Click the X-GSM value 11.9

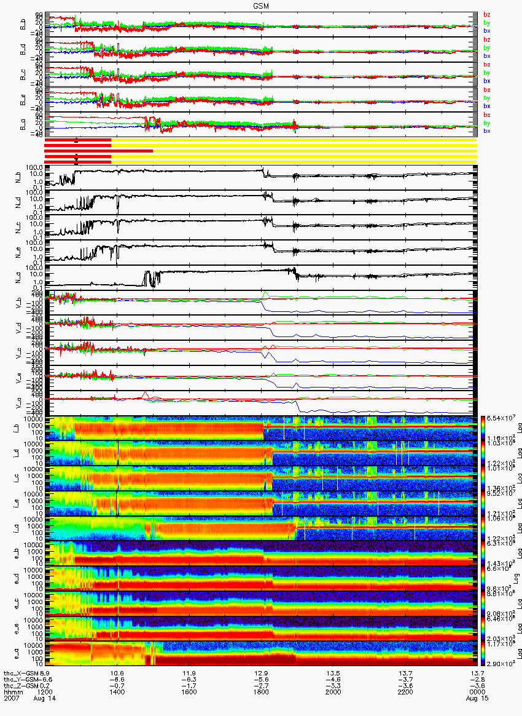coord(189,674)
